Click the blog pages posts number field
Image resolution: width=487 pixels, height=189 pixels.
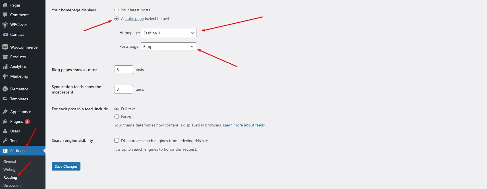click(124, 70)
